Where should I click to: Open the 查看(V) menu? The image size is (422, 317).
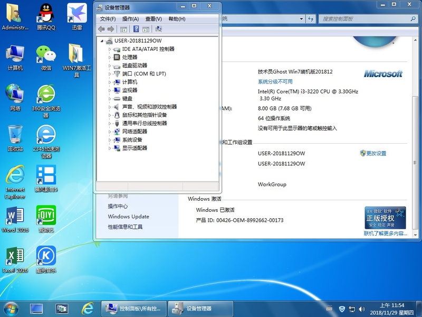point(154,19)
